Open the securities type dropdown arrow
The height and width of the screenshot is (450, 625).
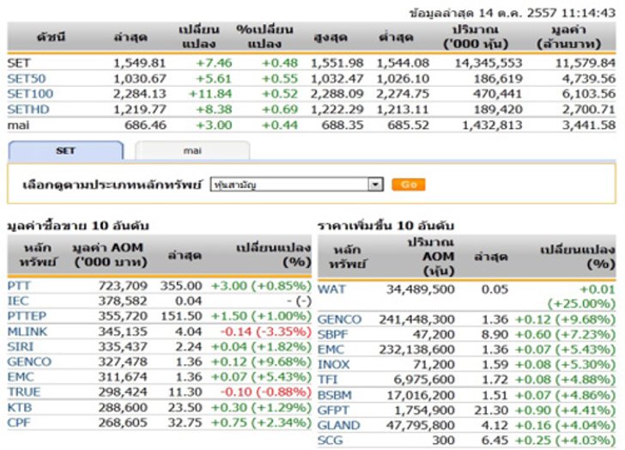(x=375, y=185)
